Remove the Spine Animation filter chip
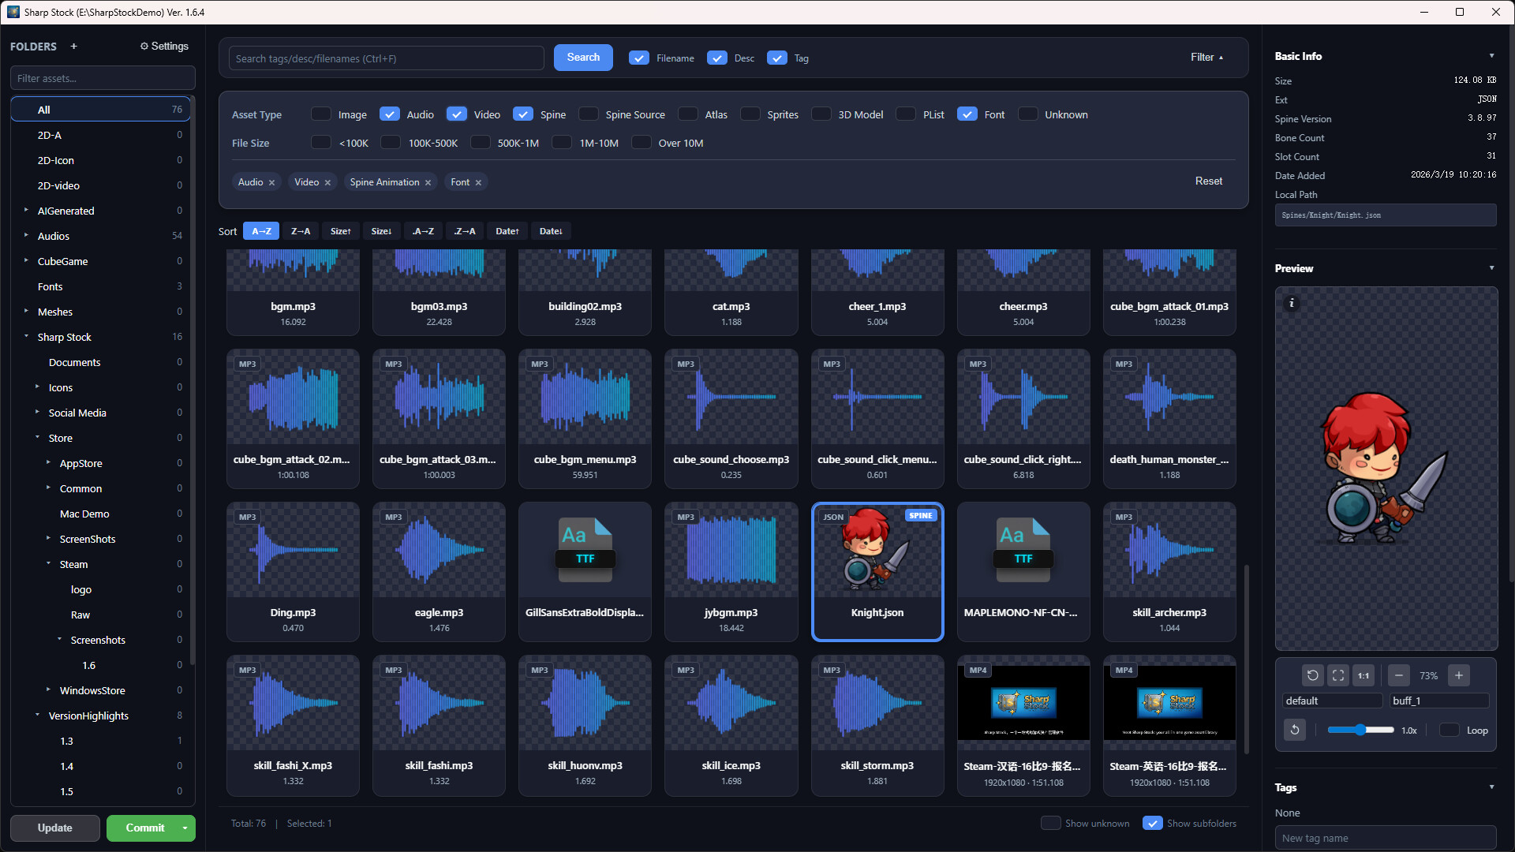1515x852 pixels. tap(428, 183)
